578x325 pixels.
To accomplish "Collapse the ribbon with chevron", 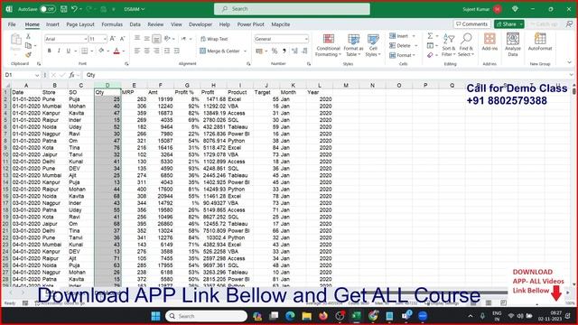I will click(569, 62).
